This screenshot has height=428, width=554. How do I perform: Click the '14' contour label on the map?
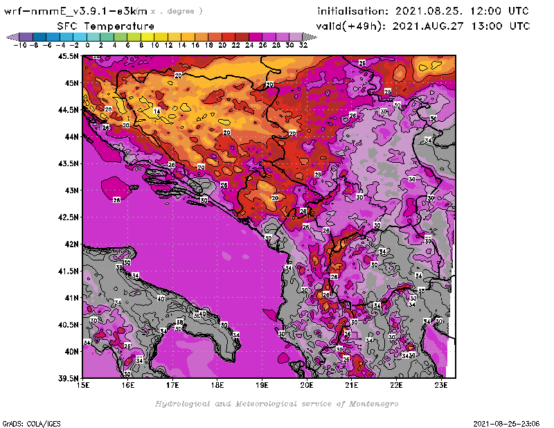pyautogui.click(x=157, y=111)
